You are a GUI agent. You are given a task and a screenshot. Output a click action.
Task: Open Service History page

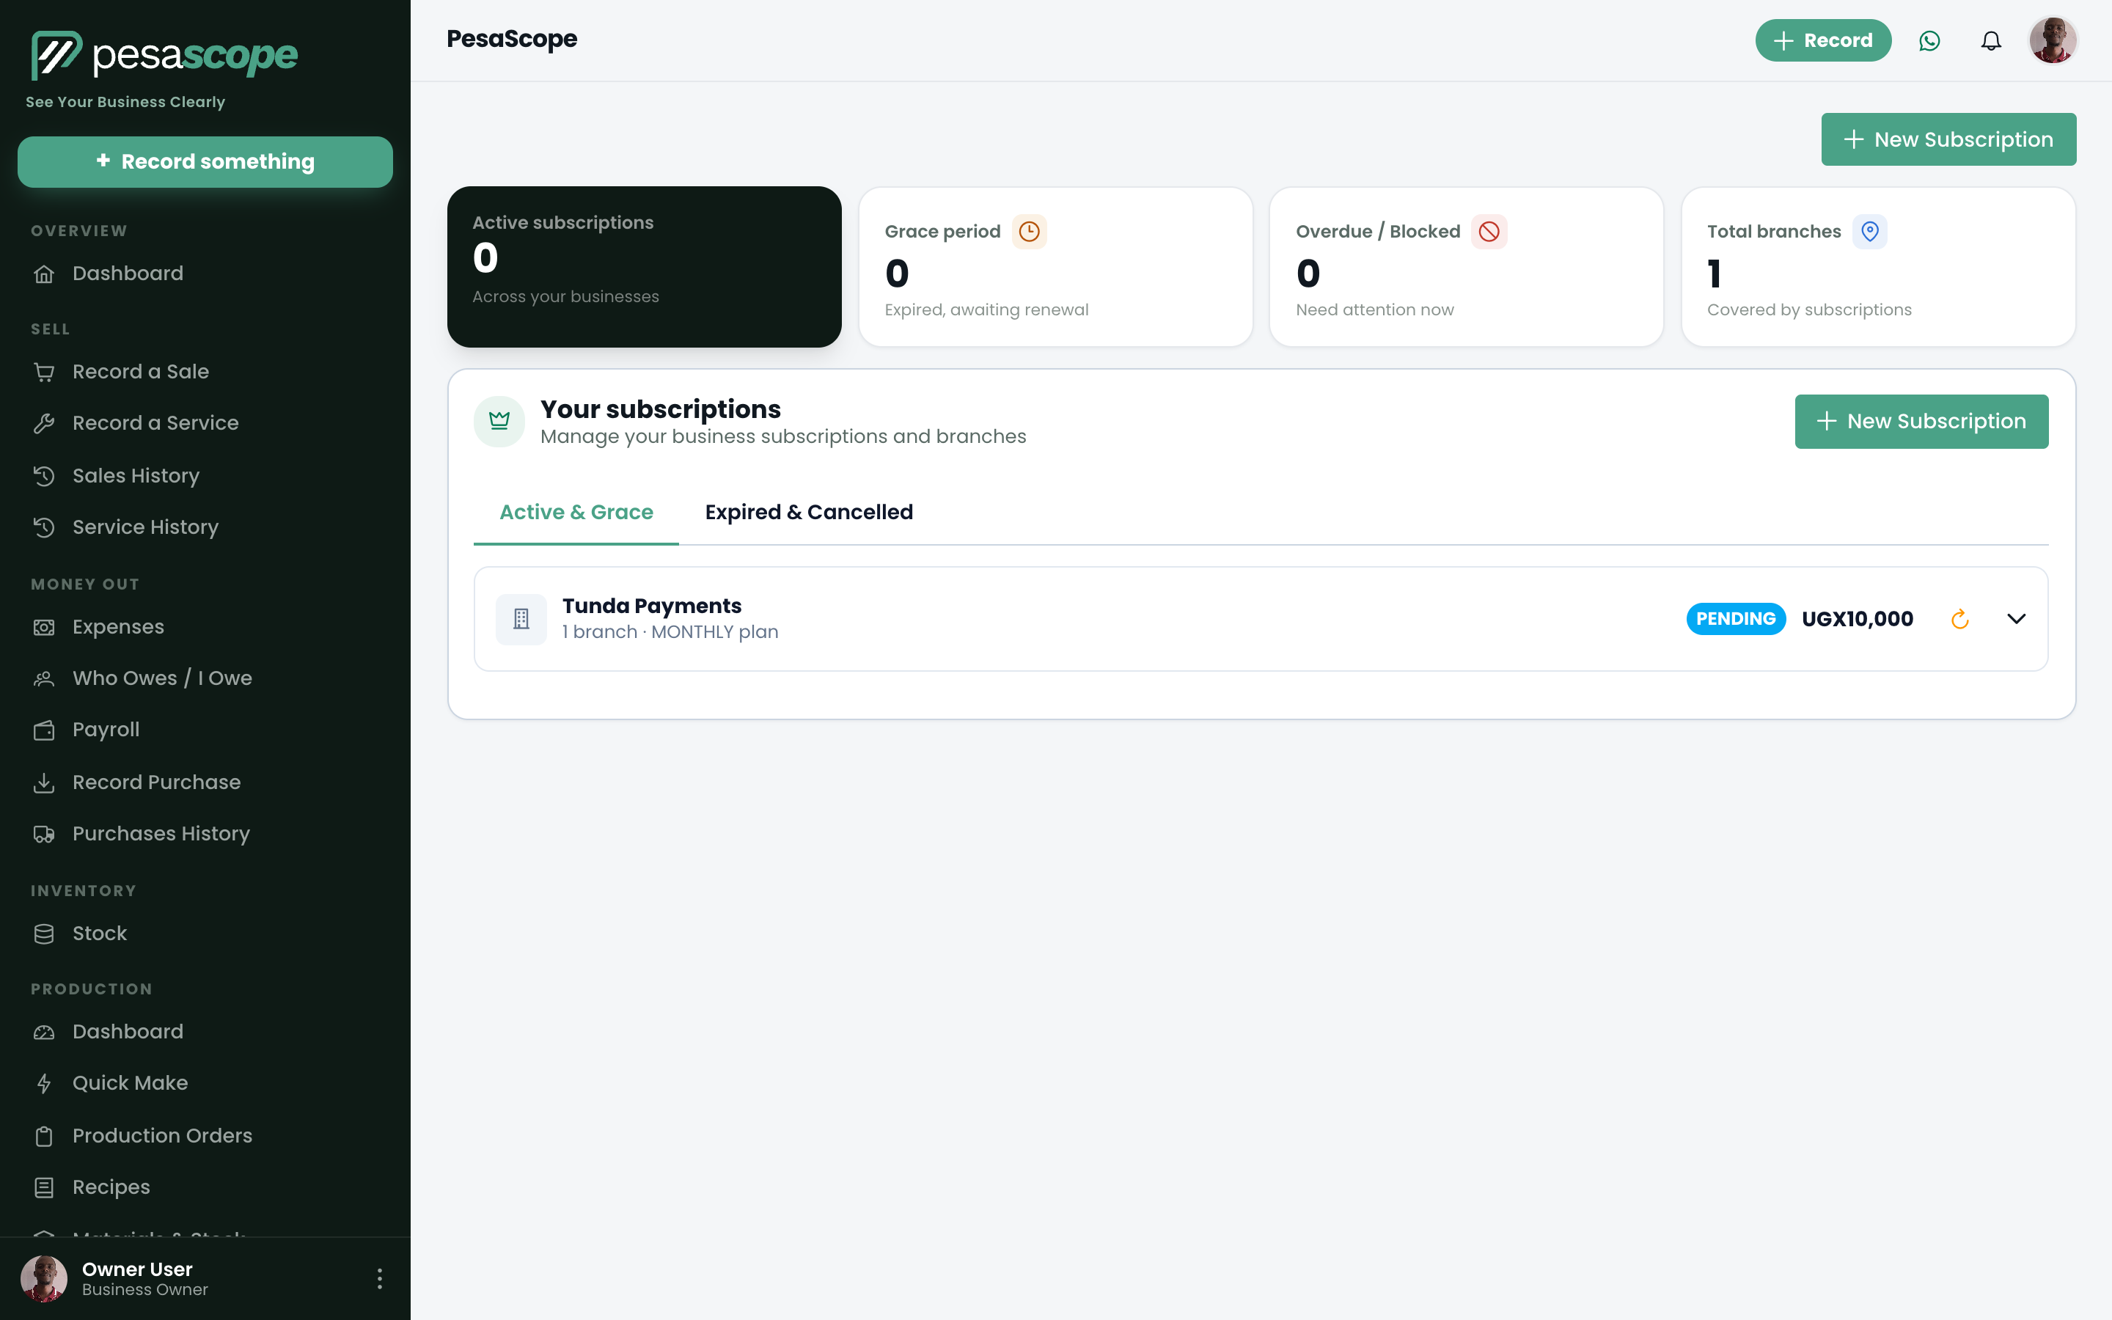coord(205,527)
